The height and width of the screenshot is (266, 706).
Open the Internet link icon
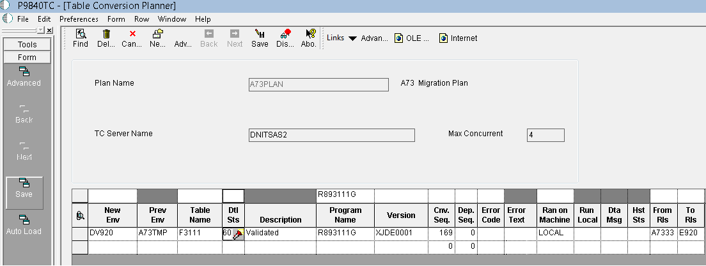[x=444, y=38]
